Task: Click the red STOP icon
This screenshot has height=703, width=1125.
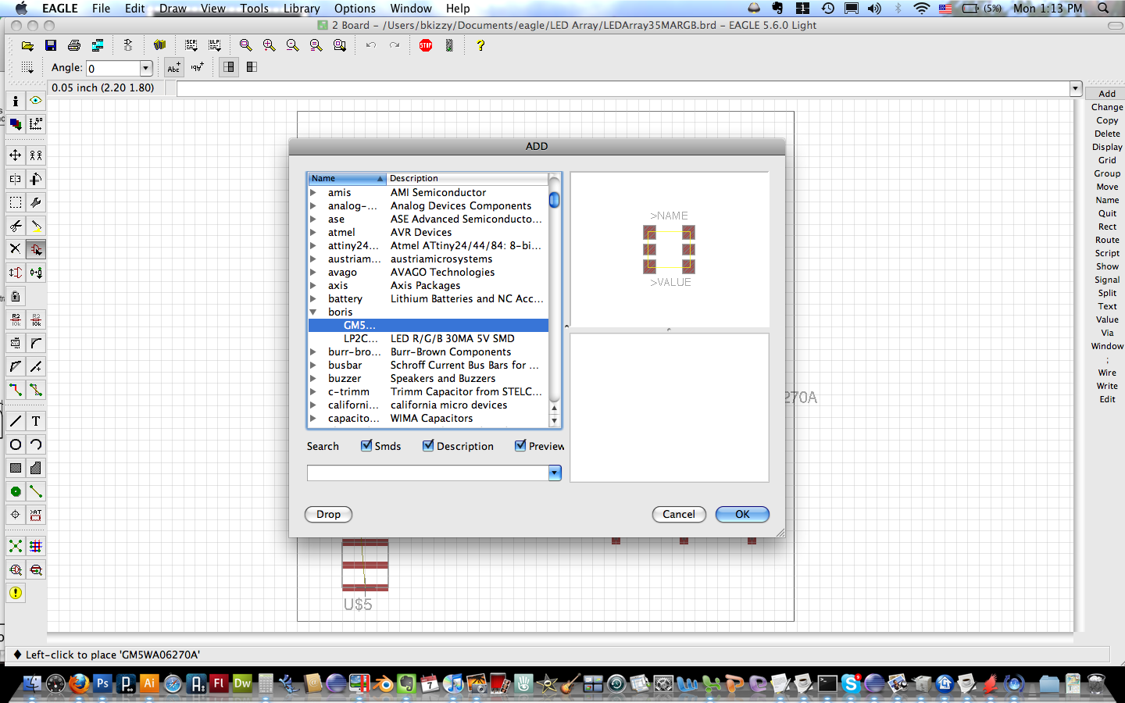Action: [426, 45]
